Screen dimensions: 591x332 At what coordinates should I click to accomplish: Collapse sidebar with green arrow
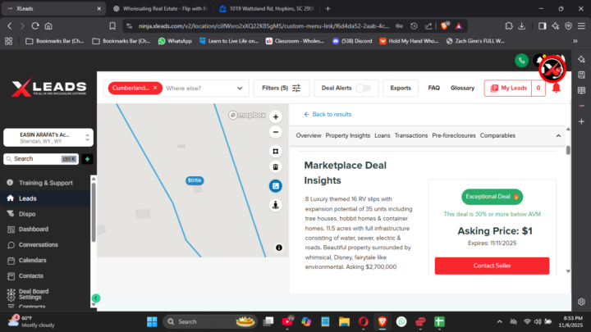tap(96, 298)
